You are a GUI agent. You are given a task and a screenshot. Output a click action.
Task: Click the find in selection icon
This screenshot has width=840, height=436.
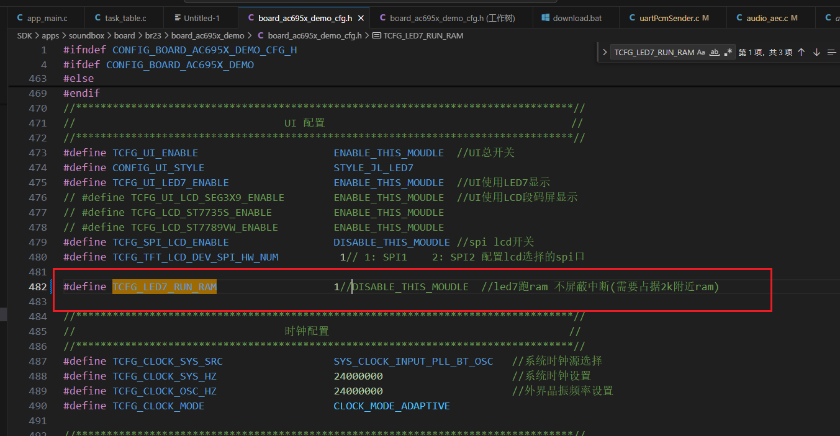[832, 53]
